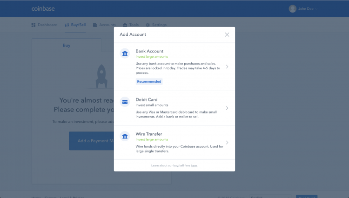Click the Recommended badge

(149, 81)
